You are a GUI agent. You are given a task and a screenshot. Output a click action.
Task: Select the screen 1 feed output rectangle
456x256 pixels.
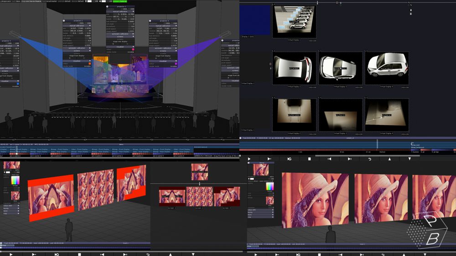point(172,196)
